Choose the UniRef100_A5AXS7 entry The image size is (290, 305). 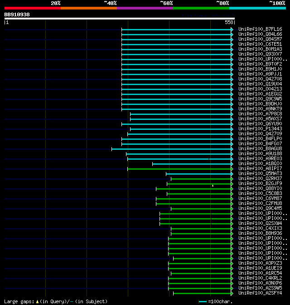tap(260, 119)
